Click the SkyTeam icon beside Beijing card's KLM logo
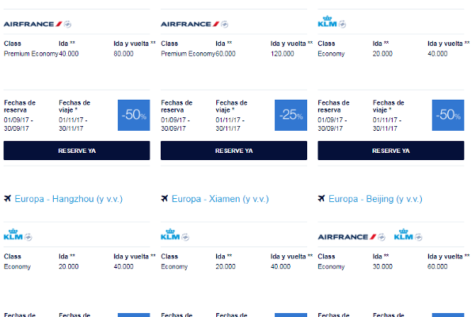The height and width of the screenshot is (317, 475). click(x=419, y=237)
